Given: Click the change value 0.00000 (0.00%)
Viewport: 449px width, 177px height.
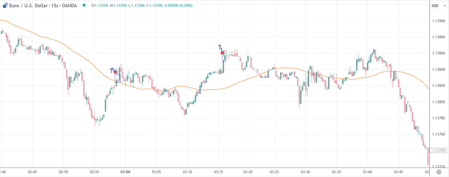Looking at the screenshot, I should pos(178,5).
